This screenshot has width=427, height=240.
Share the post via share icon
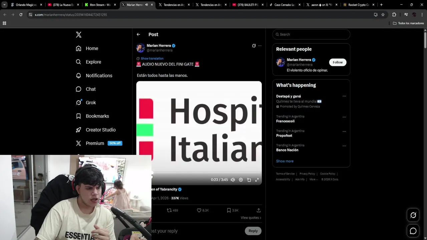tap(259, 210)
